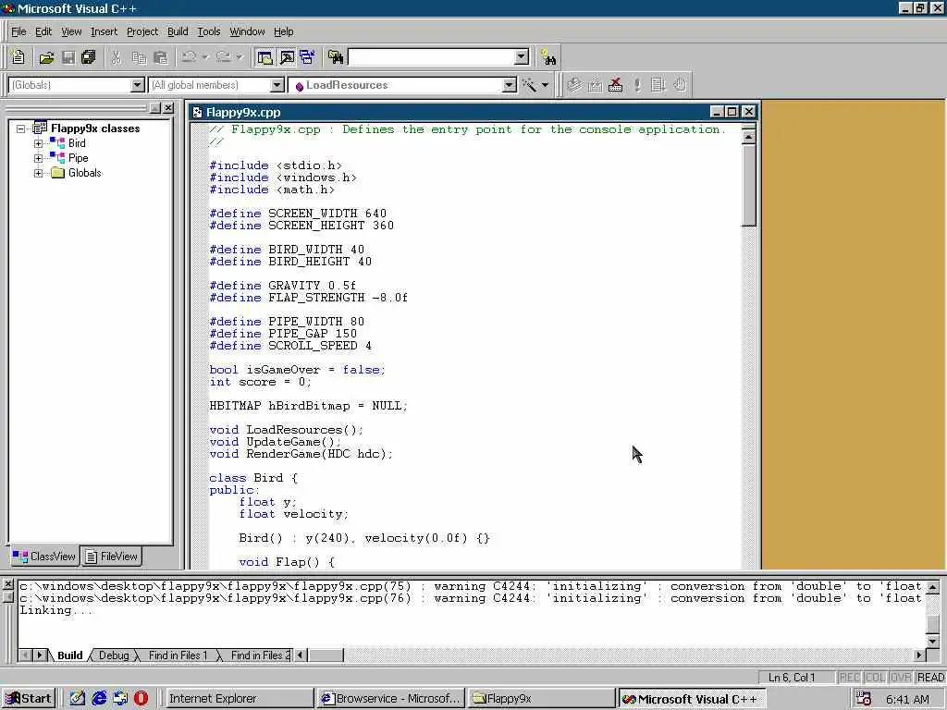Click in the Find text input field
The image size is (947, 710).
[x=431, y=57]
